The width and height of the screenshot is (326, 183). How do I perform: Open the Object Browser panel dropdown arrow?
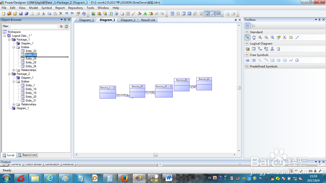point(62,20)
